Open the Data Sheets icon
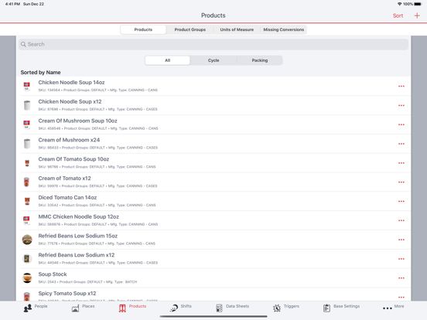Image resolution: width=427 pixels, height=320 pixels. pos(219,308)
